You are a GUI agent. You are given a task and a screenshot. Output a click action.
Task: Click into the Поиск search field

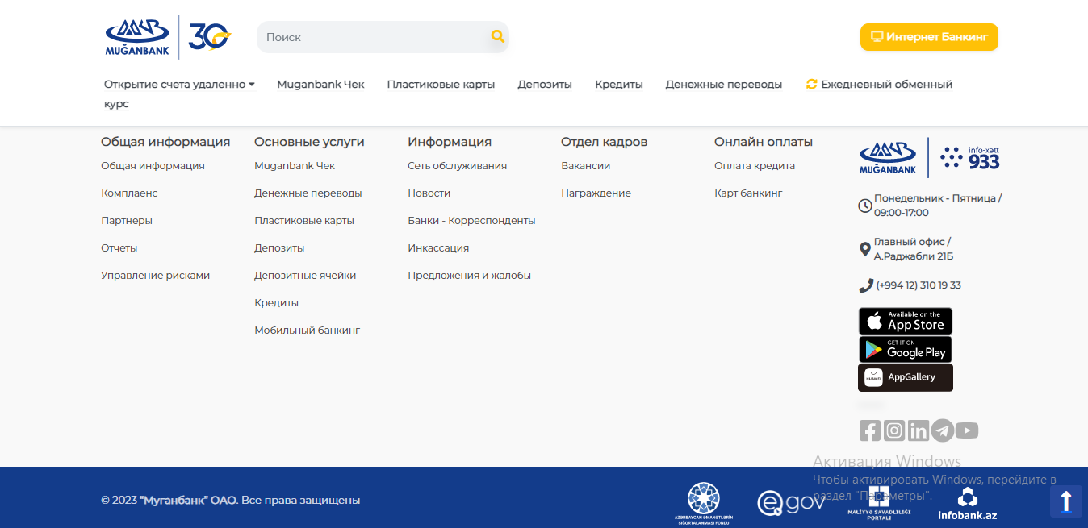[x=371, y=37]
